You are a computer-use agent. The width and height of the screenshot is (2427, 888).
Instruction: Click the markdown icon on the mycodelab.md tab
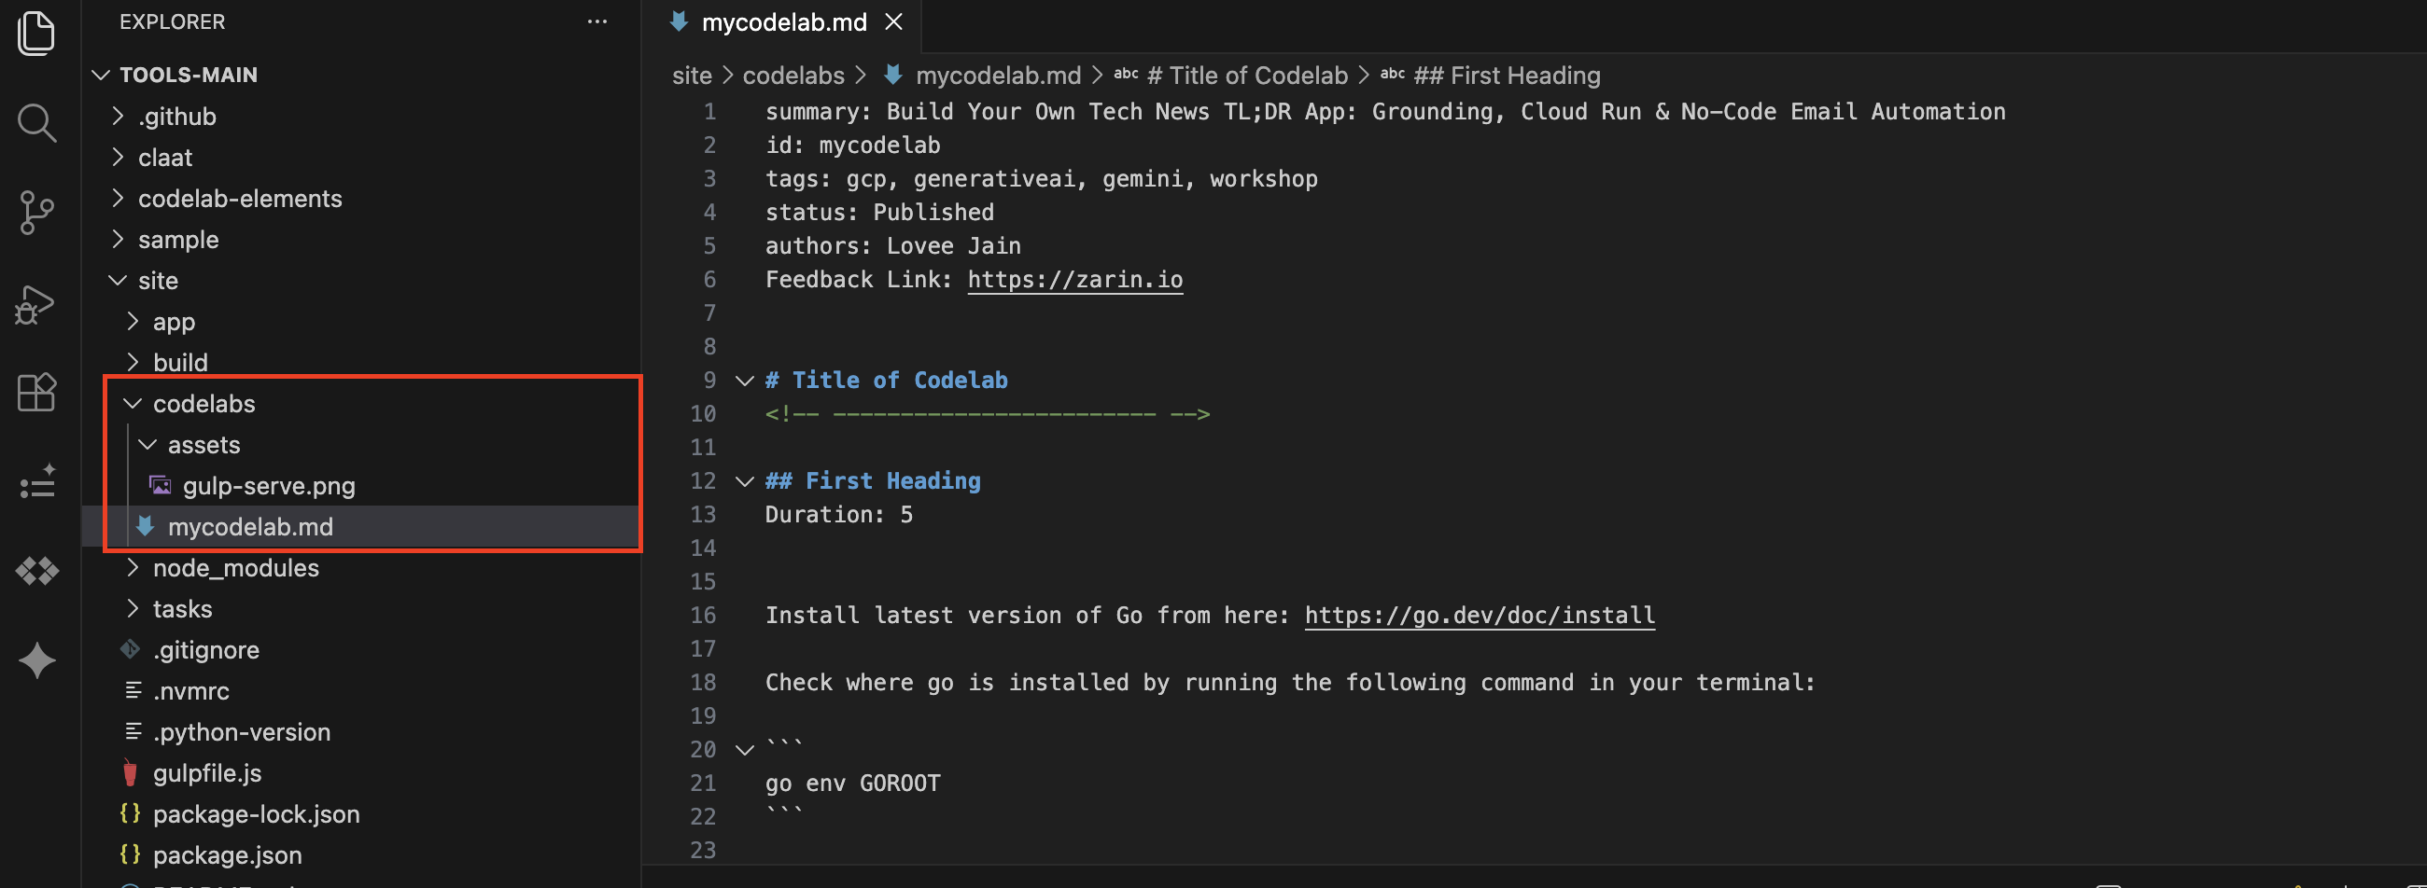pyautogui.click(x=679, y=21)
